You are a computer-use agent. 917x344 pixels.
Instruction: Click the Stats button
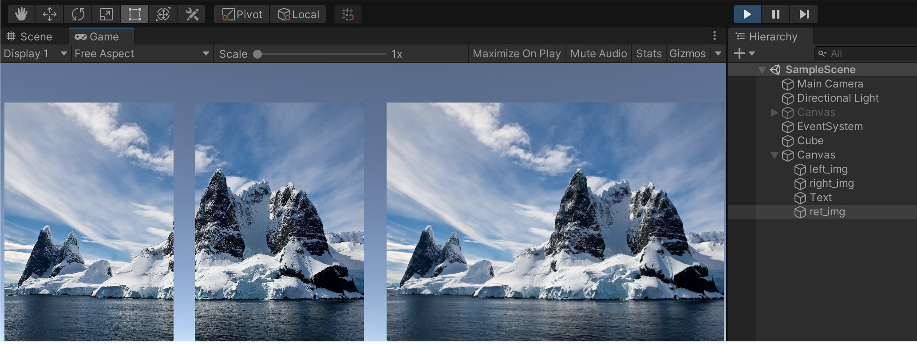point(648,54)
